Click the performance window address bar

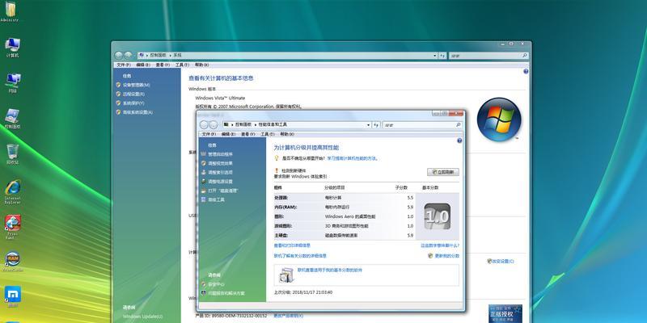[297, 124]
